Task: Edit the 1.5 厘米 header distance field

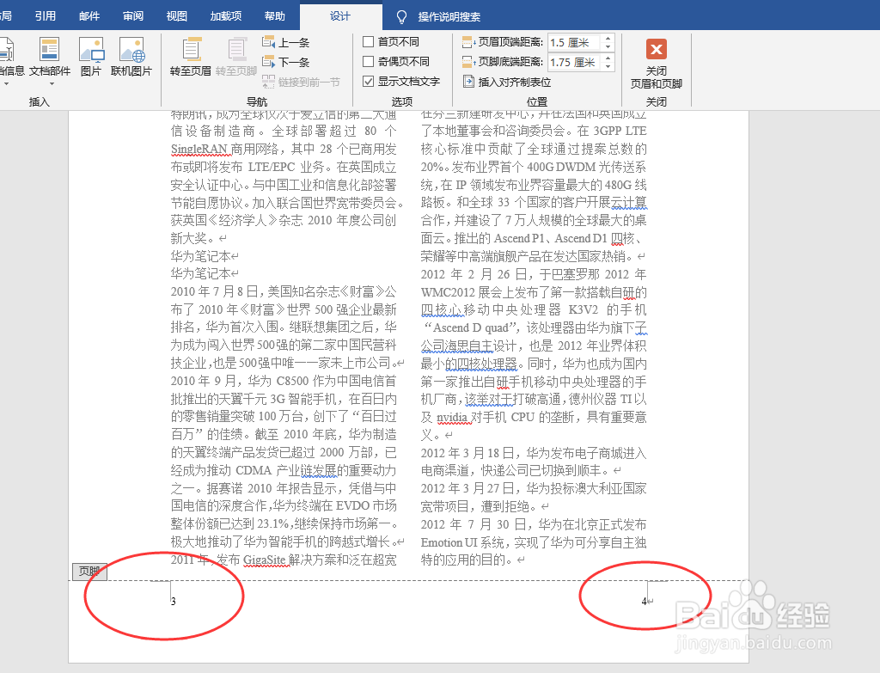Action: pyautogui.click(x=574, y=43)
